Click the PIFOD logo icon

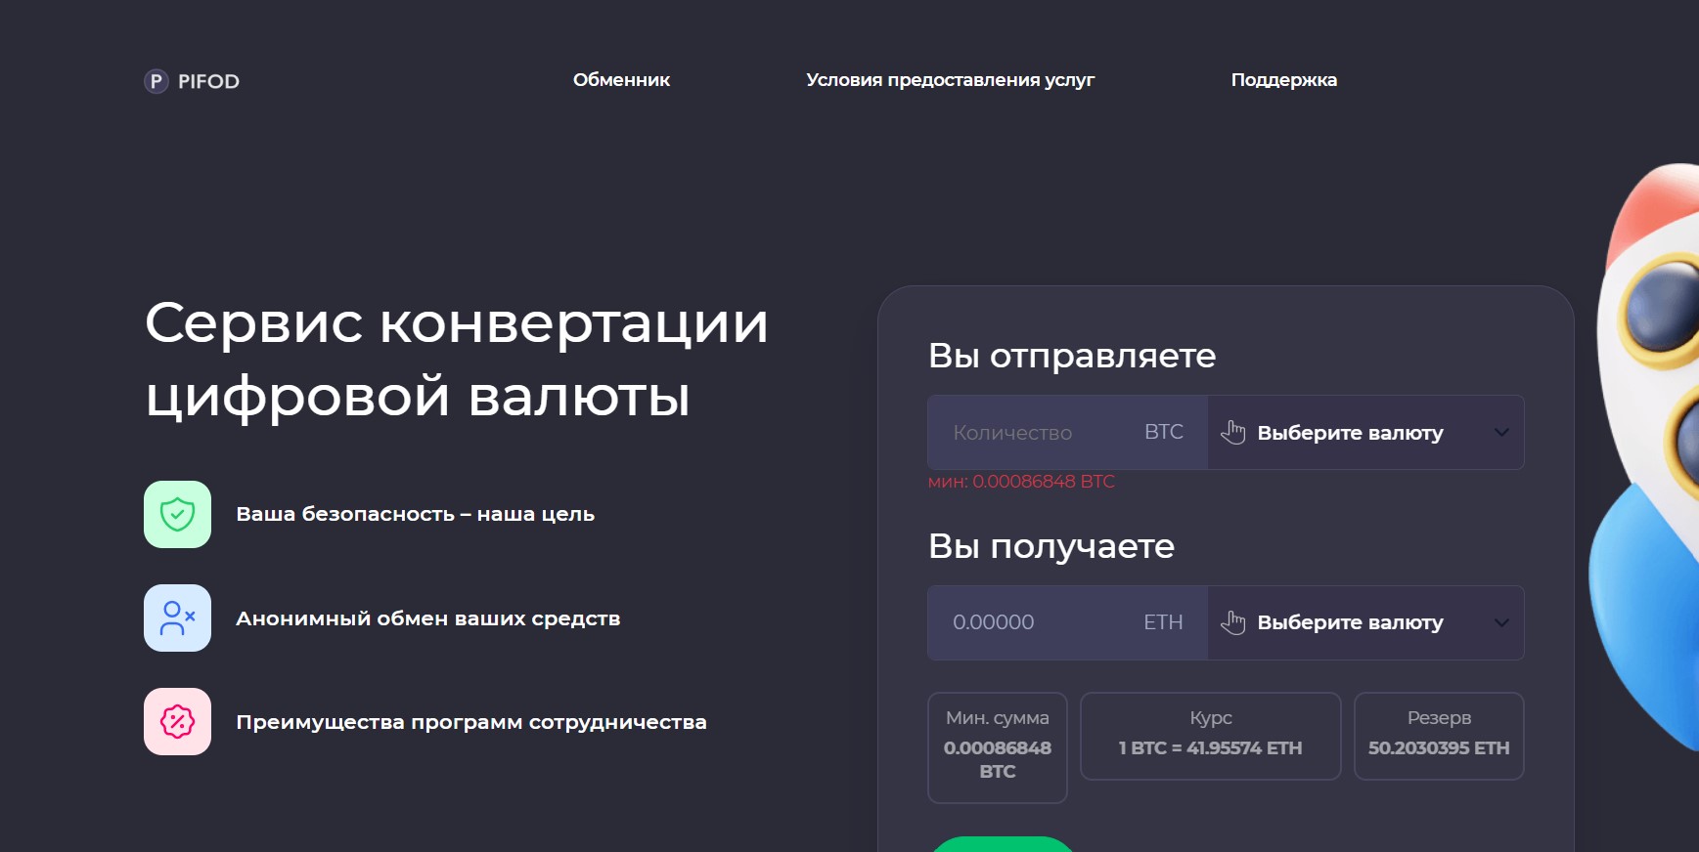pyautogui.click(x=156, y=81)
